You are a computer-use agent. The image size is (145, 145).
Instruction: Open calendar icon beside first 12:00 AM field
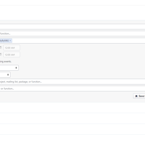coord(1,47)
